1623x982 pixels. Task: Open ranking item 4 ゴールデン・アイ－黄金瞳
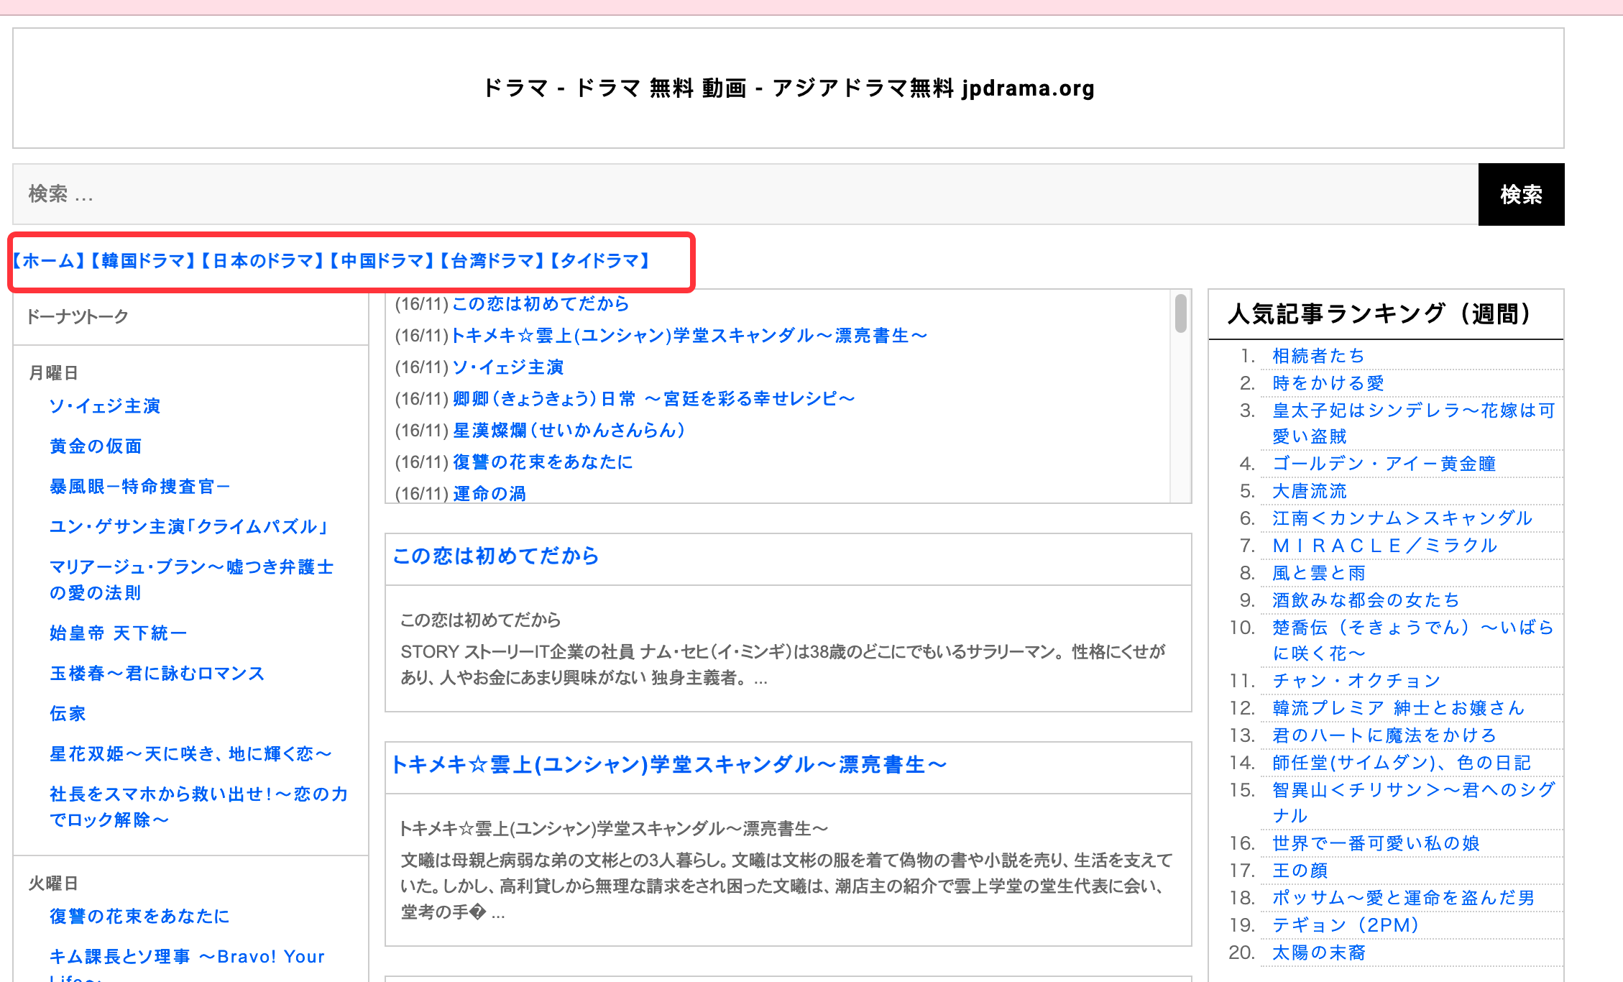1384,464
